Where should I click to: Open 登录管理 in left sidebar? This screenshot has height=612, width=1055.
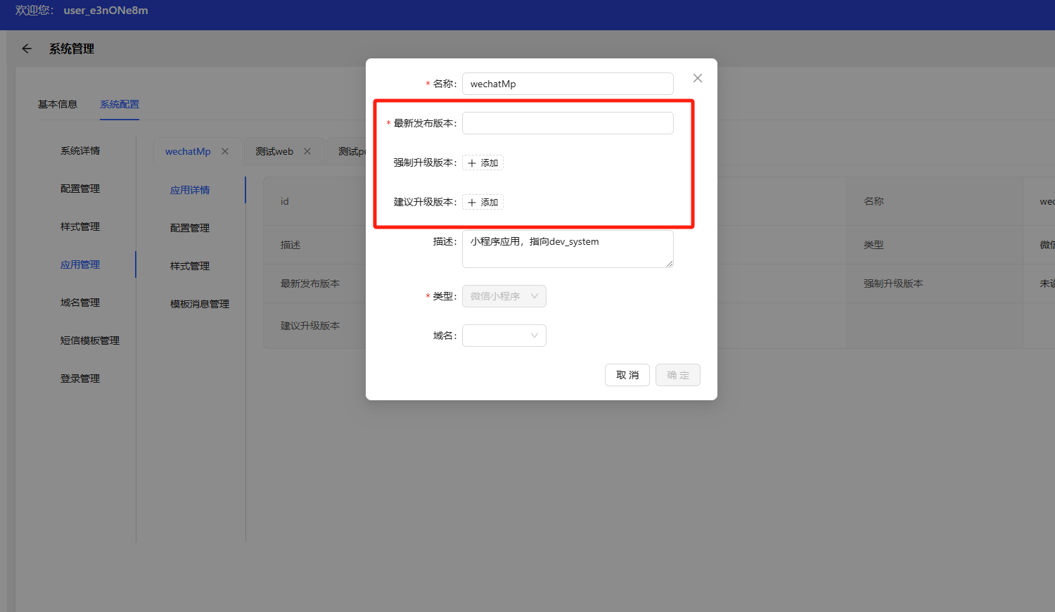coord(80,378)
